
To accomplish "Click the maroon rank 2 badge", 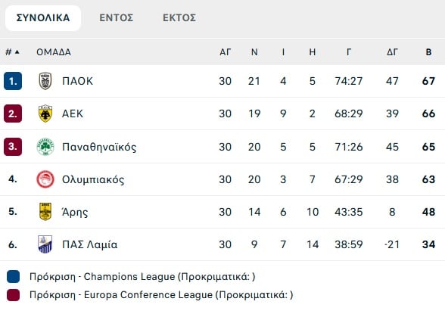I will (13, 113).
